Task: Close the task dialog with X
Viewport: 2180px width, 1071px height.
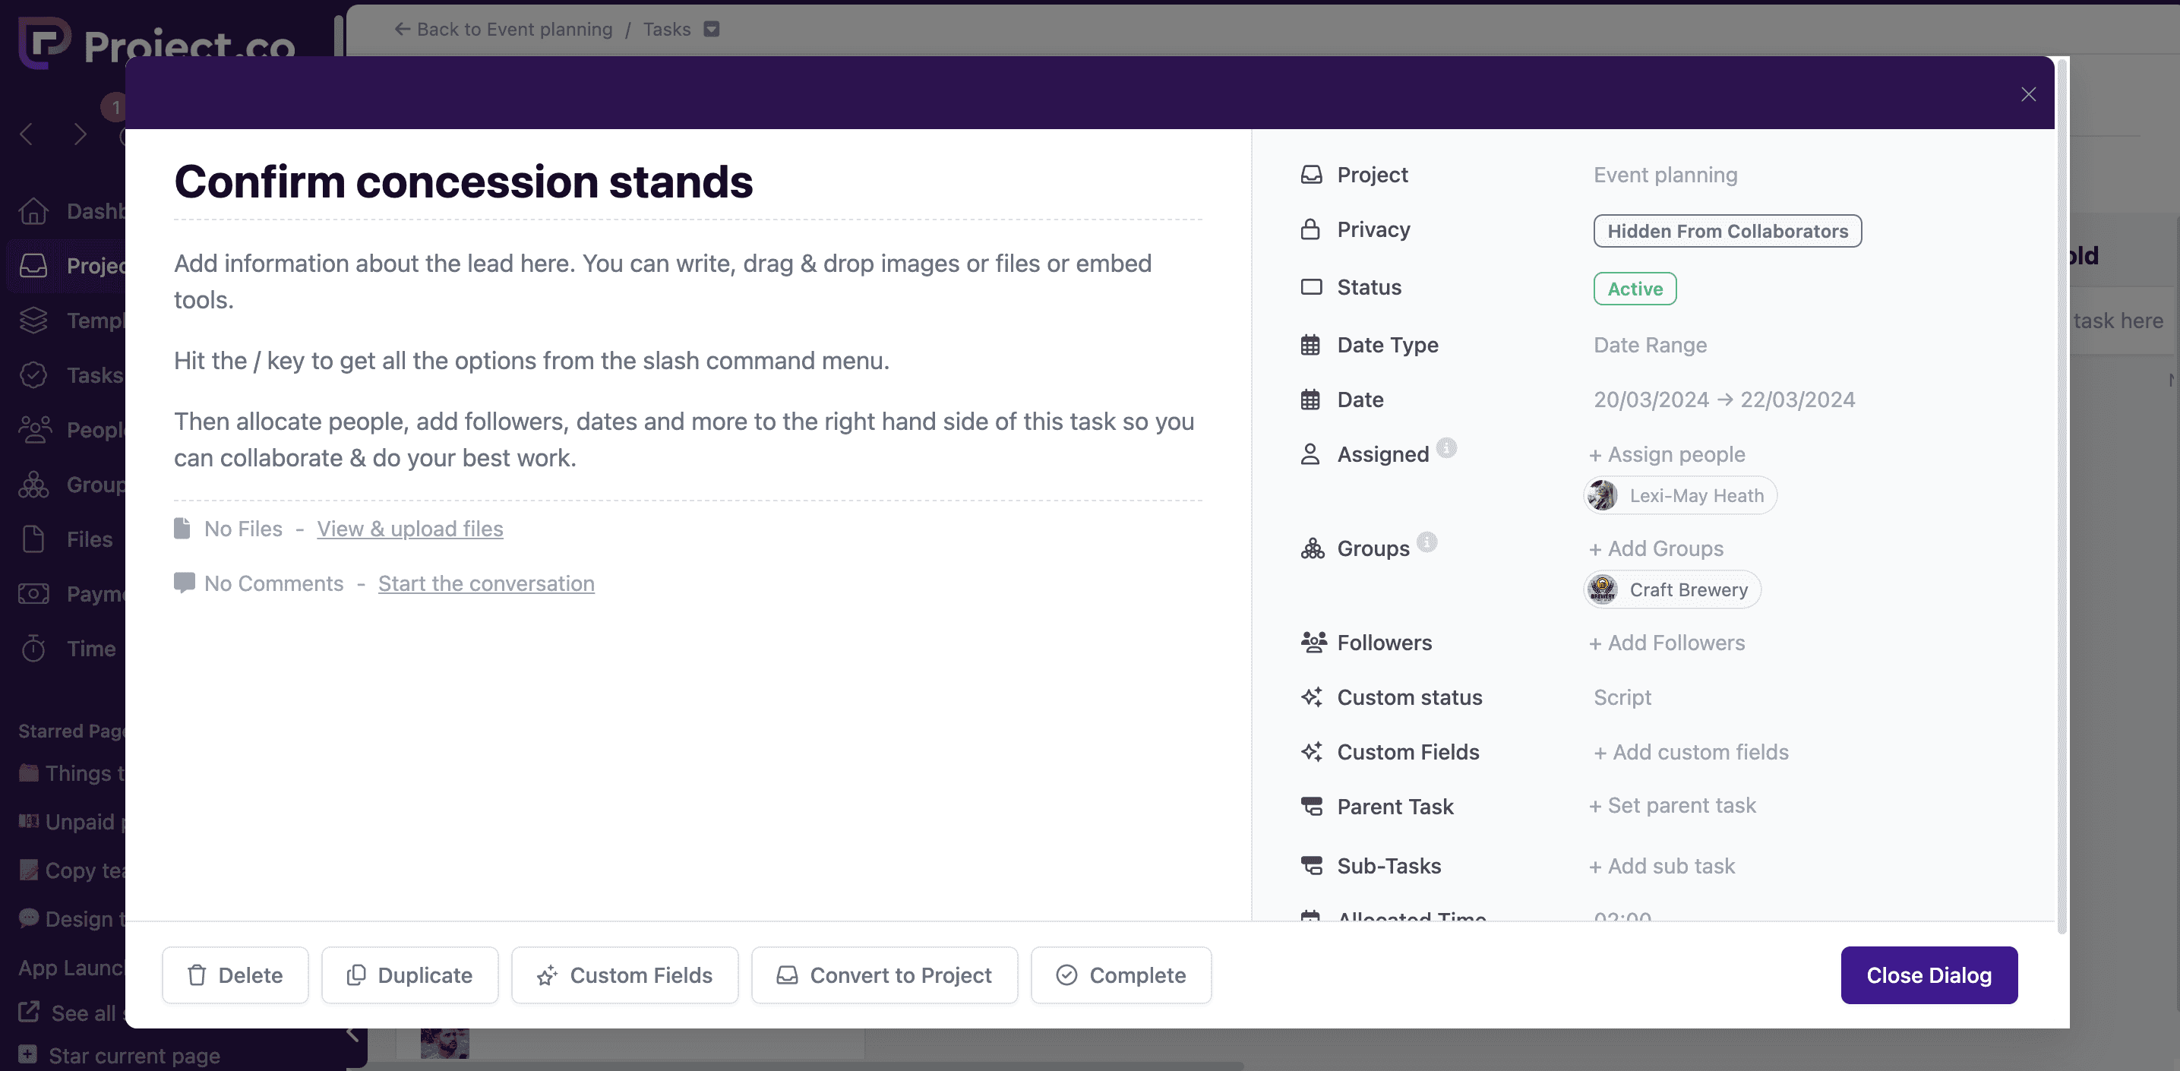Action: (x=2027, y=94)
